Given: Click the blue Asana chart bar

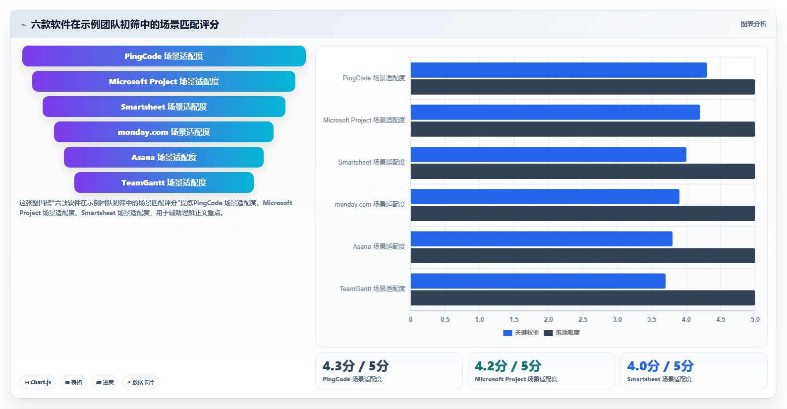Looking at the screenshot, I should (542, 238).
